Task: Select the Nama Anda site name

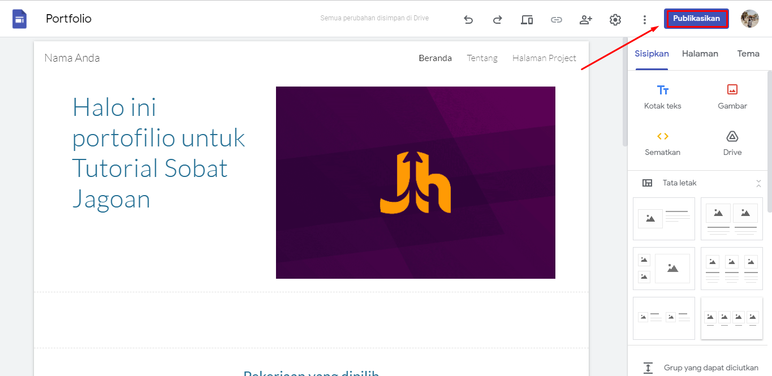Action: pos(72,58)
